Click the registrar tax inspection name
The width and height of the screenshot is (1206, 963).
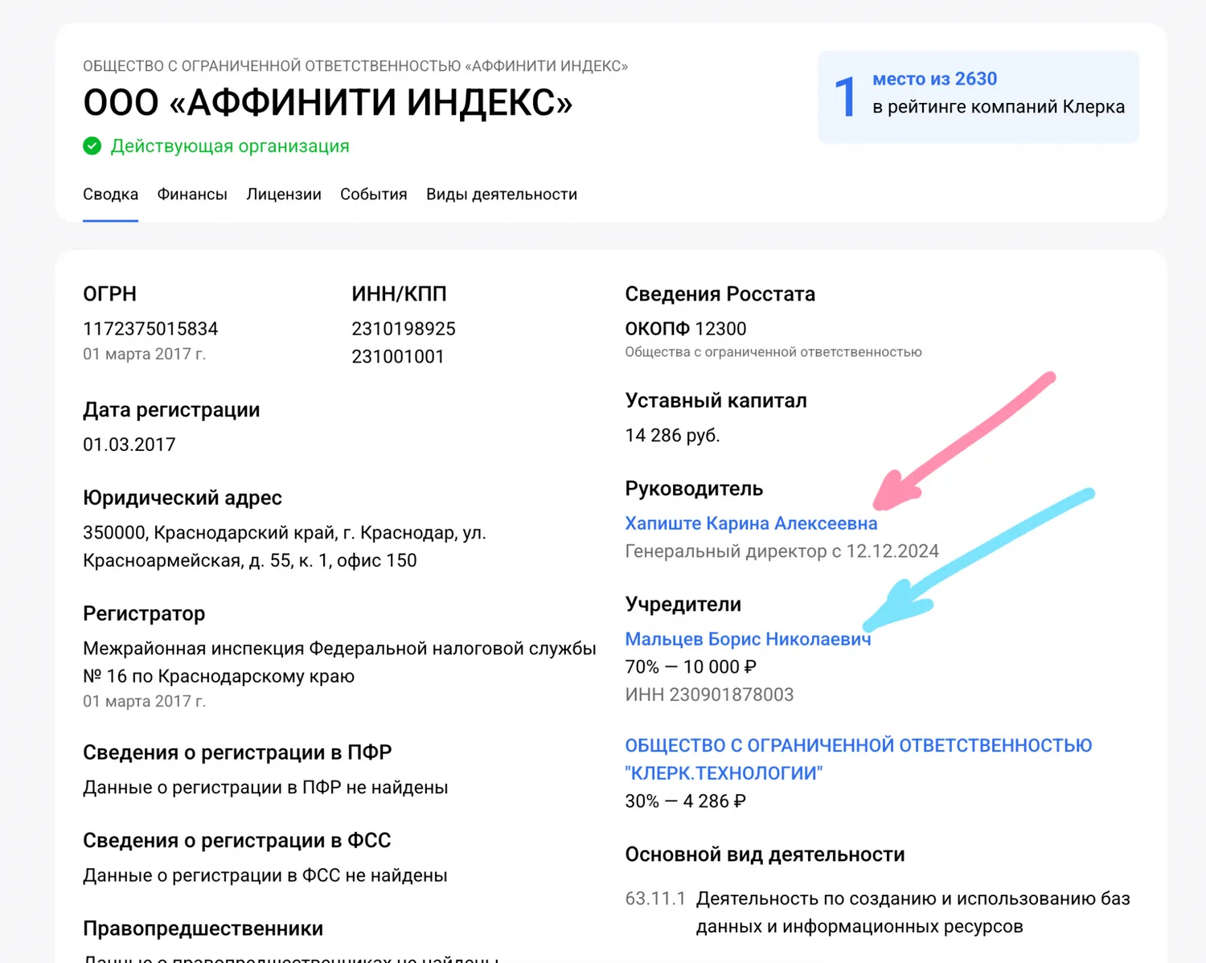point(339,662)
